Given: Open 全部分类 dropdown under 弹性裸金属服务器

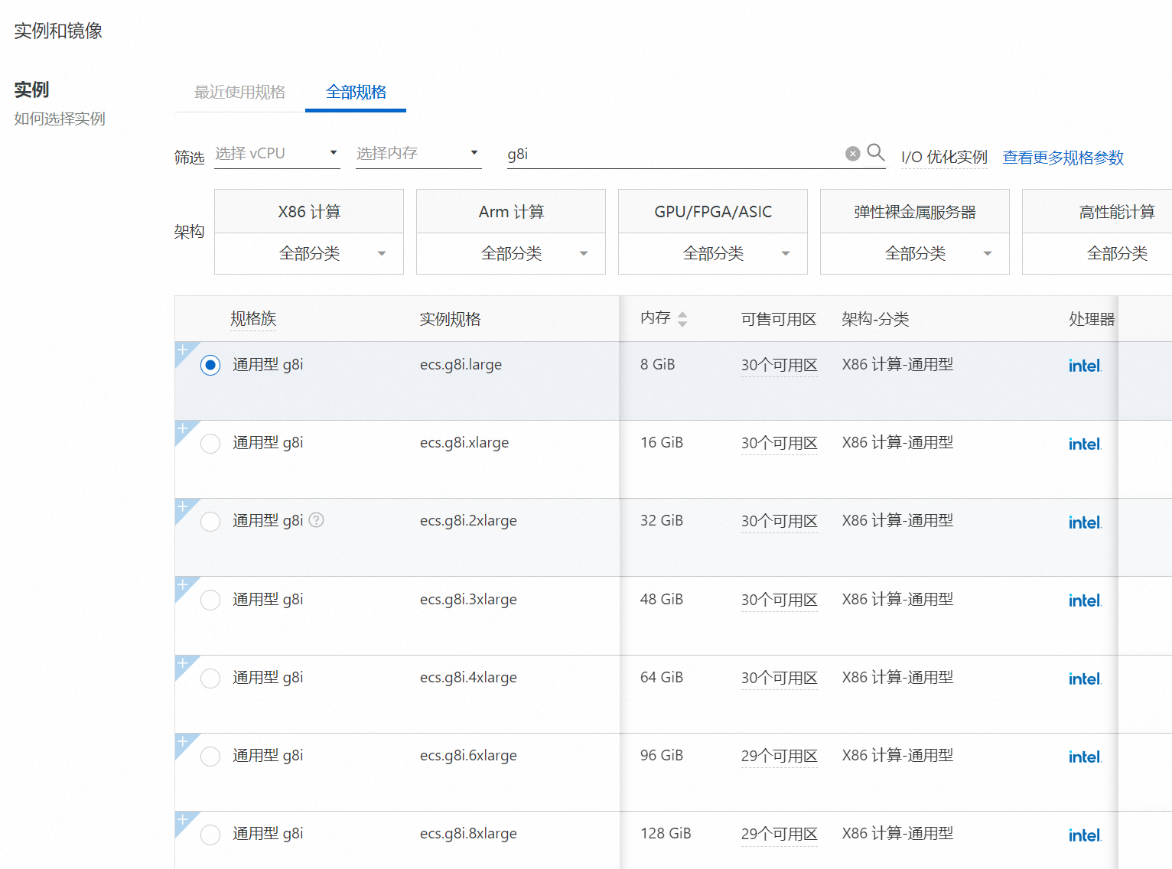Looking at the screenshot, I should pyautogui.click(x=915, y=253).
